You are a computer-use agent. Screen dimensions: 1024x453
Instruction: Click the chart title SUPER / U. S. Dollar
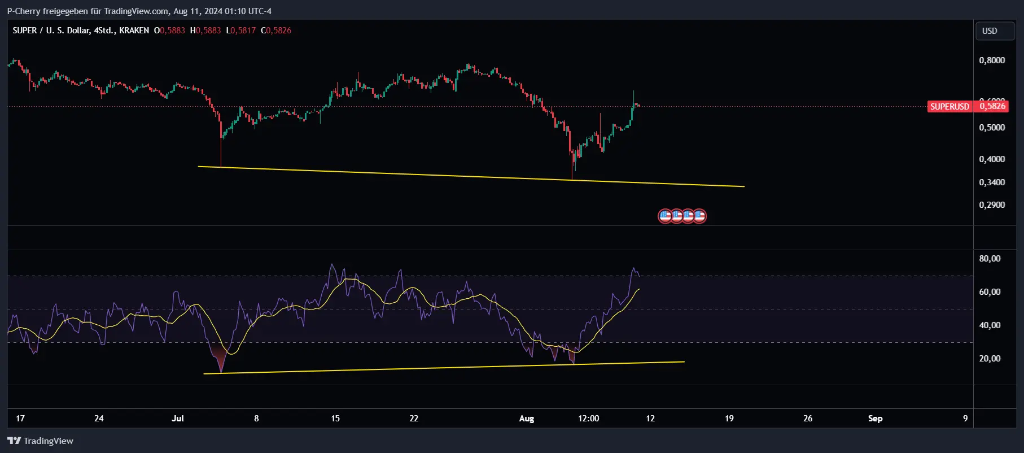(x=51, y=31)
